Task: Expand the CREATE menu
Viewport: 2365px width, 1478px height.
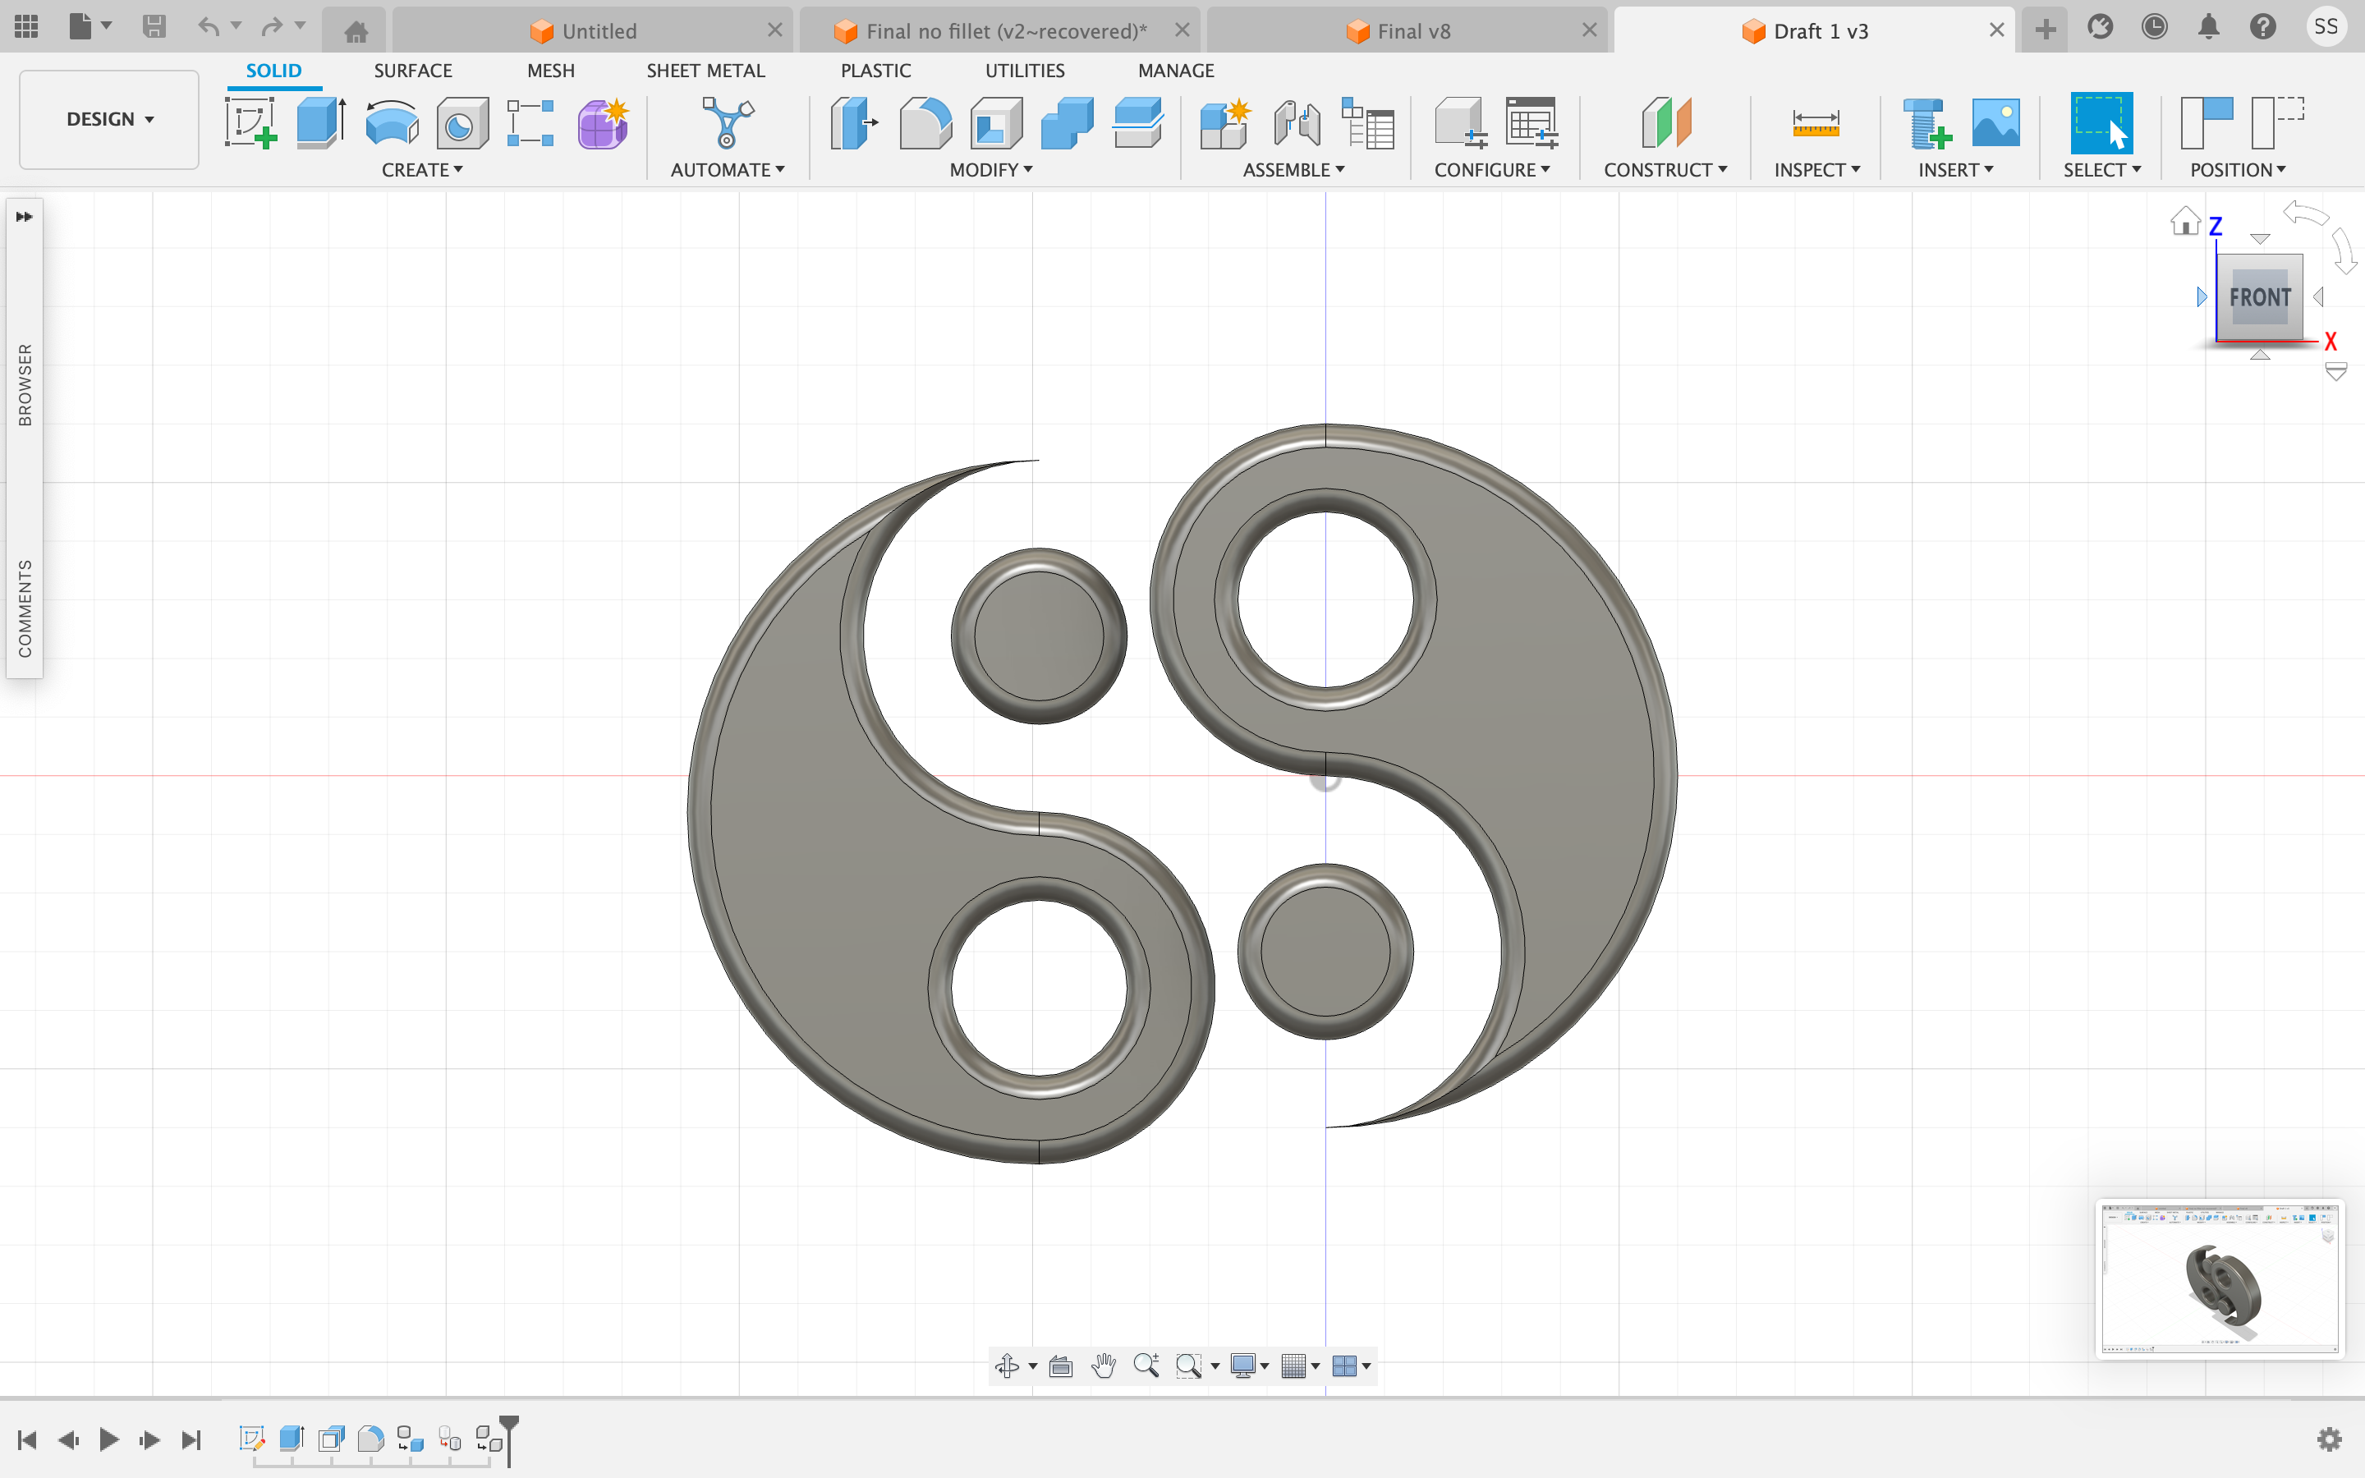Action: [422, 170]
